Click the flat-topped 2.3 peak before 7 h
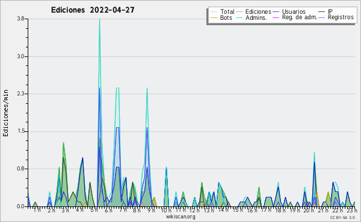The width and height of the screenshot is (361, 222). coord(117,88)
